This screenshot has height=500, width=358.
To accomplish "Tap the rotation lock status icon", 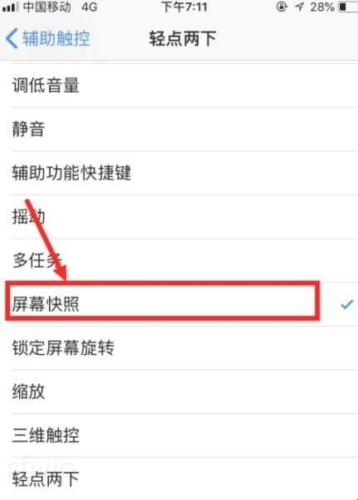I will click(282, 7).
